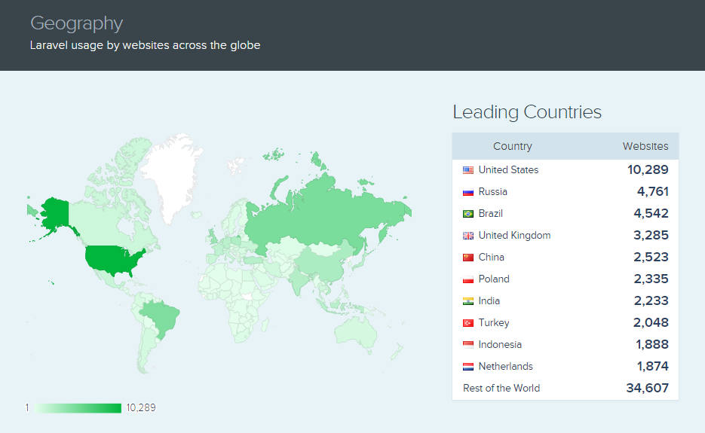
Task: Click the Turkey flag icon
Action: 468,323
